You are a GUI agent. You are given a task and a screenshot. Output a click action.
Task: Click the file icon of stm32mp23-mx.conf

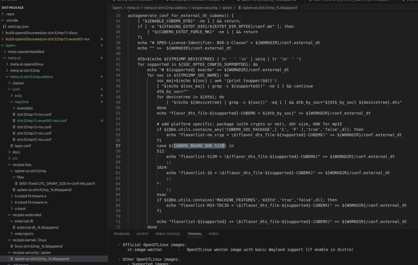click(x=14, y=133)
